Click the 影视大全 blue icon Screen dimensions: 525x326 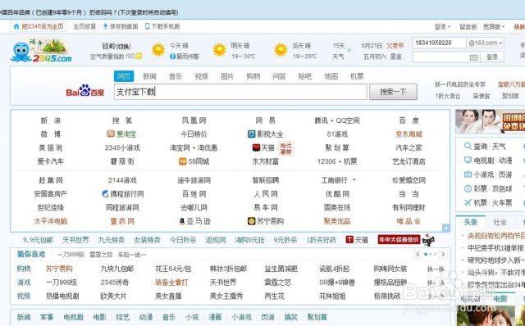tap(251, 134)
